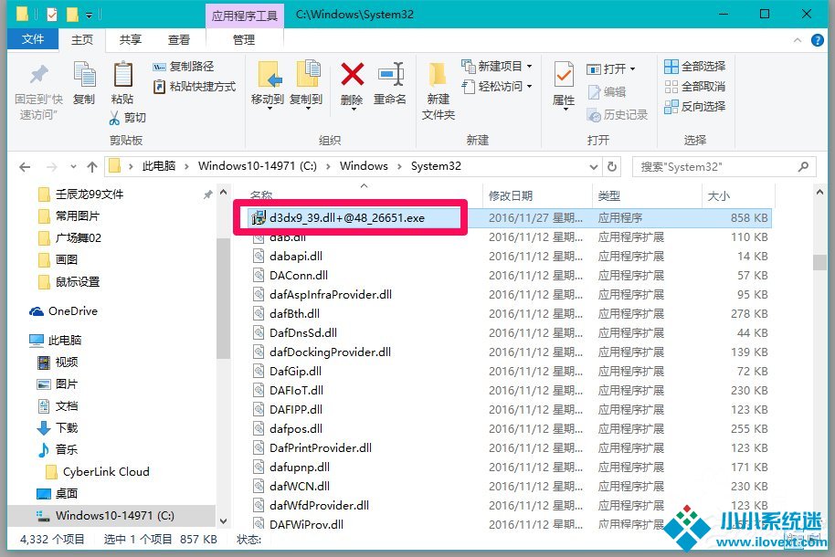
Task: Click the Cut (剪切) scissors icon
Action: click(114, 118)
